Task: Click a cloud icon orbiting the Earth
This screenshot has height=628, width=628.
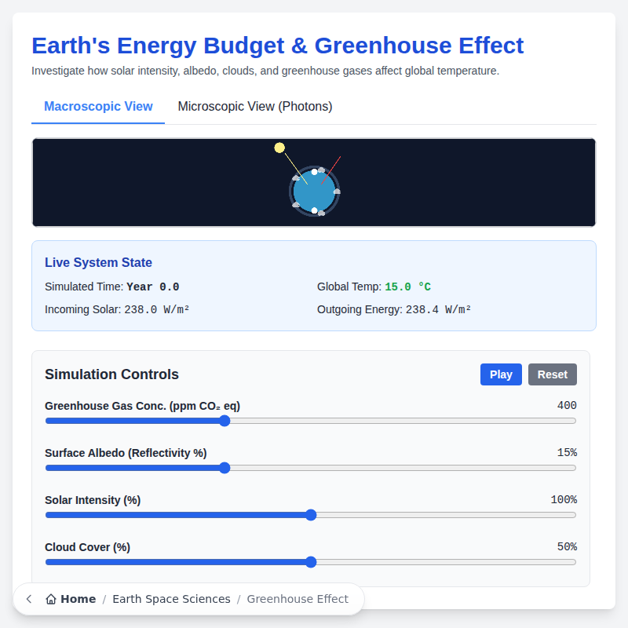Action: click(322, 170)
